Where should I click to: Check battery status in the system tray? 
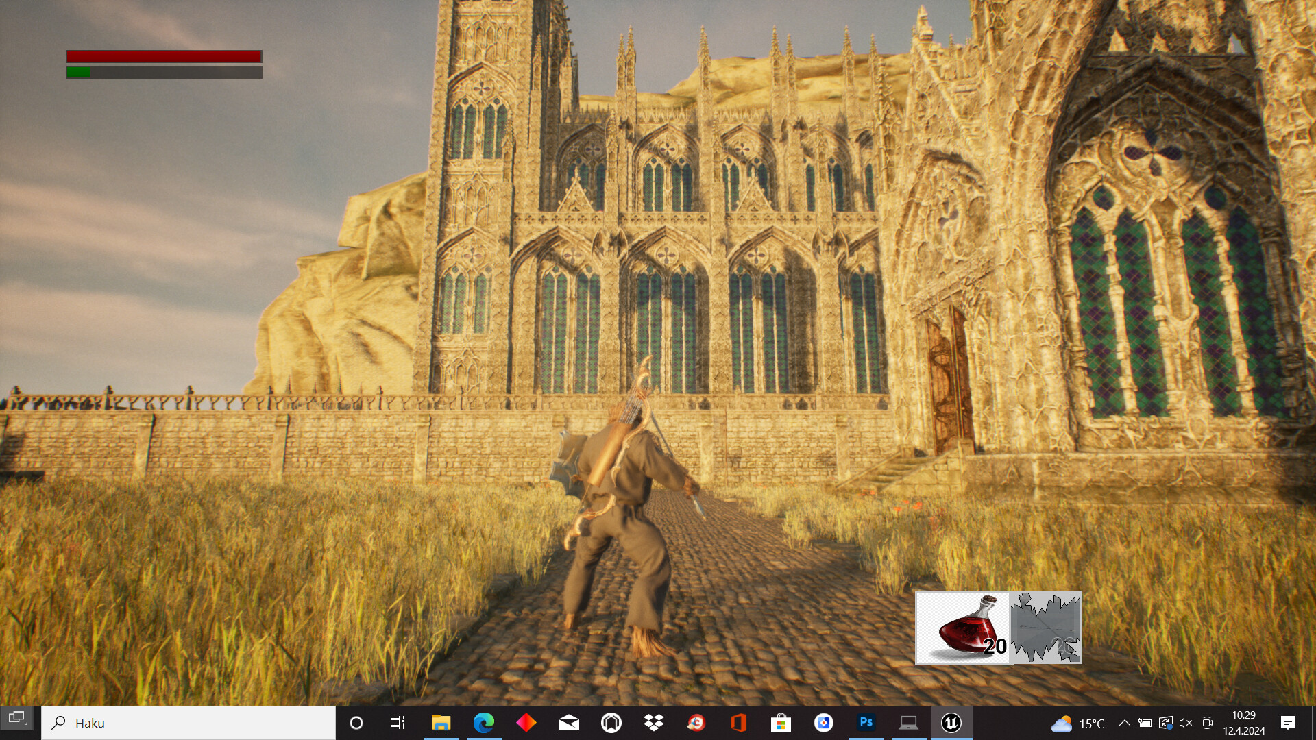point(1145,722)
